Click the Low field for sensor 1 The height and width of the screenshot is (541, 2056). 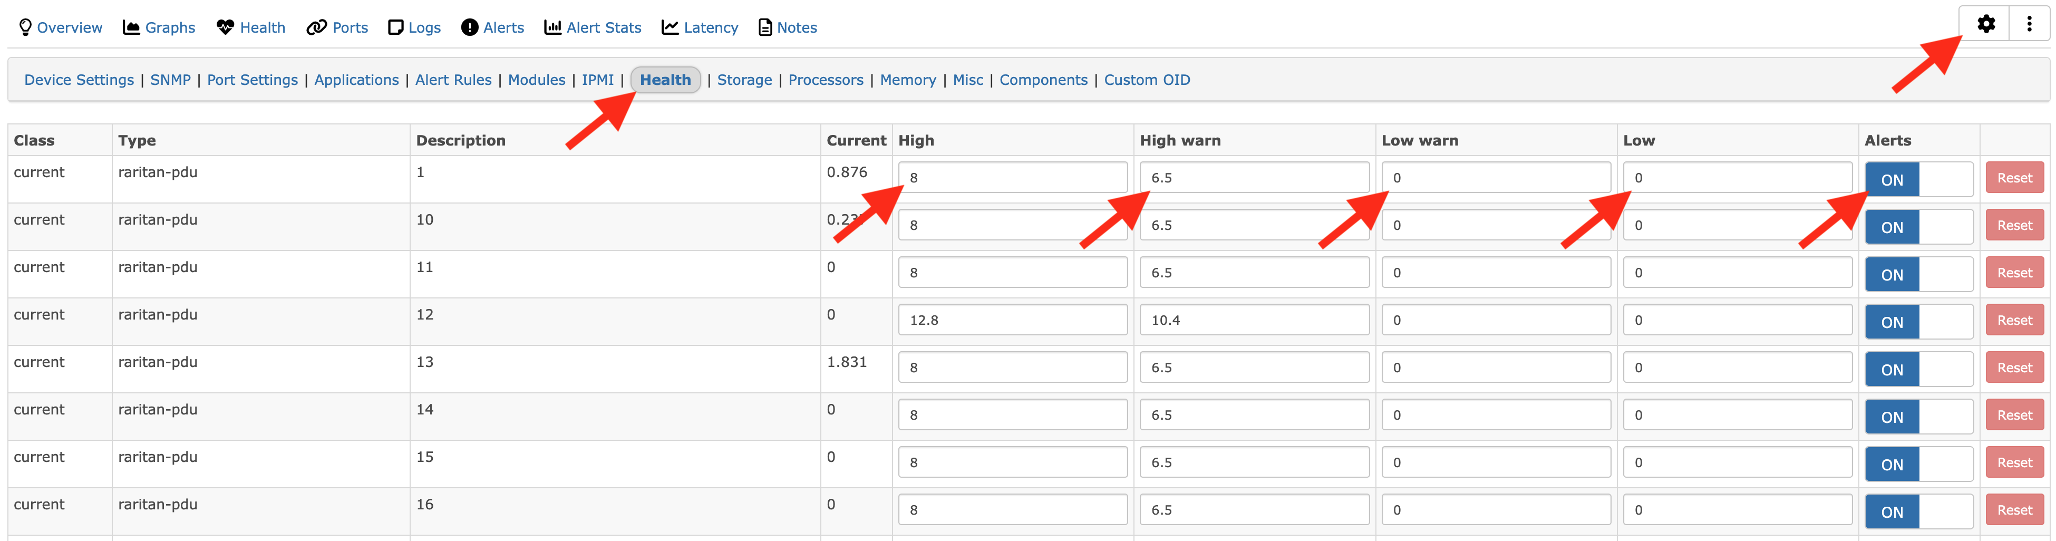pyautogui.click(x=1738, y=177)
